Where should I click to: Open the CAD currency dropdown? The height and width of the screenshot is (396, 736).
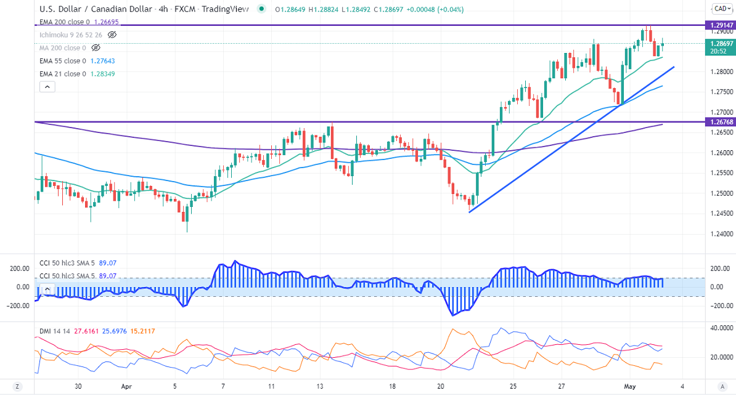tap(722, 9)
